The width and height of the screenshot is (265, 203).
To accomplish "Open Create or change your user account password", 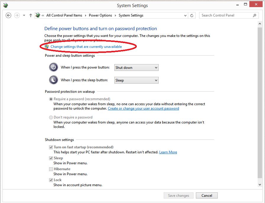I will tap(144, 108).
